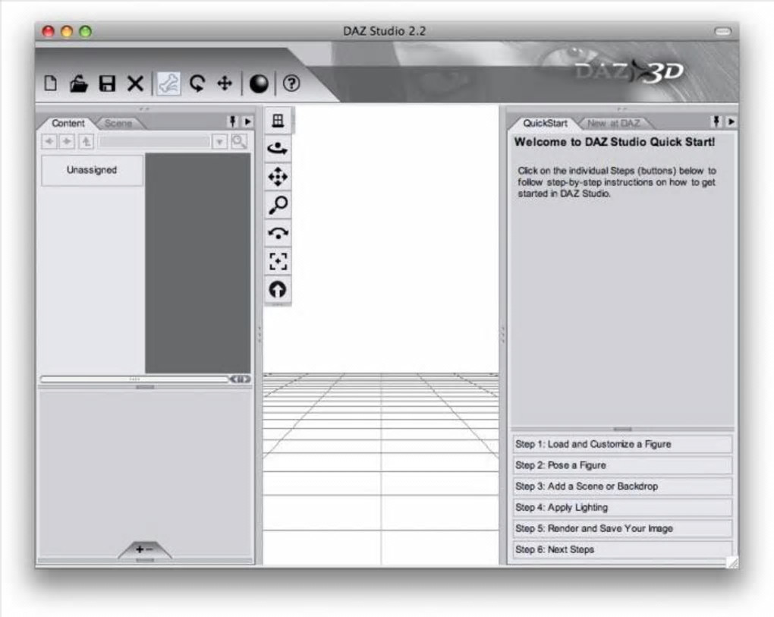Open Step 6: Next Steps
The width and height of the screenshot is (774, 617).
622,550
